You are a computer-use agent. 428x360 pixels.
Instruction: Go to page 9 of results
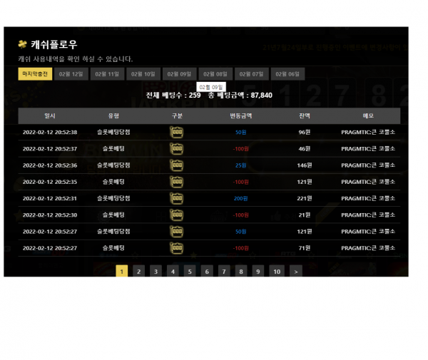click(258, 271)
